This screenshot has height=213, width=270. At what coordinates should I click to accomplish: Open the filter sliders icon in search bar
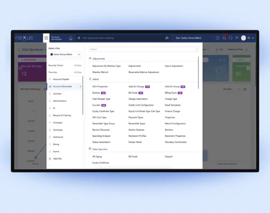pos(167,38)
